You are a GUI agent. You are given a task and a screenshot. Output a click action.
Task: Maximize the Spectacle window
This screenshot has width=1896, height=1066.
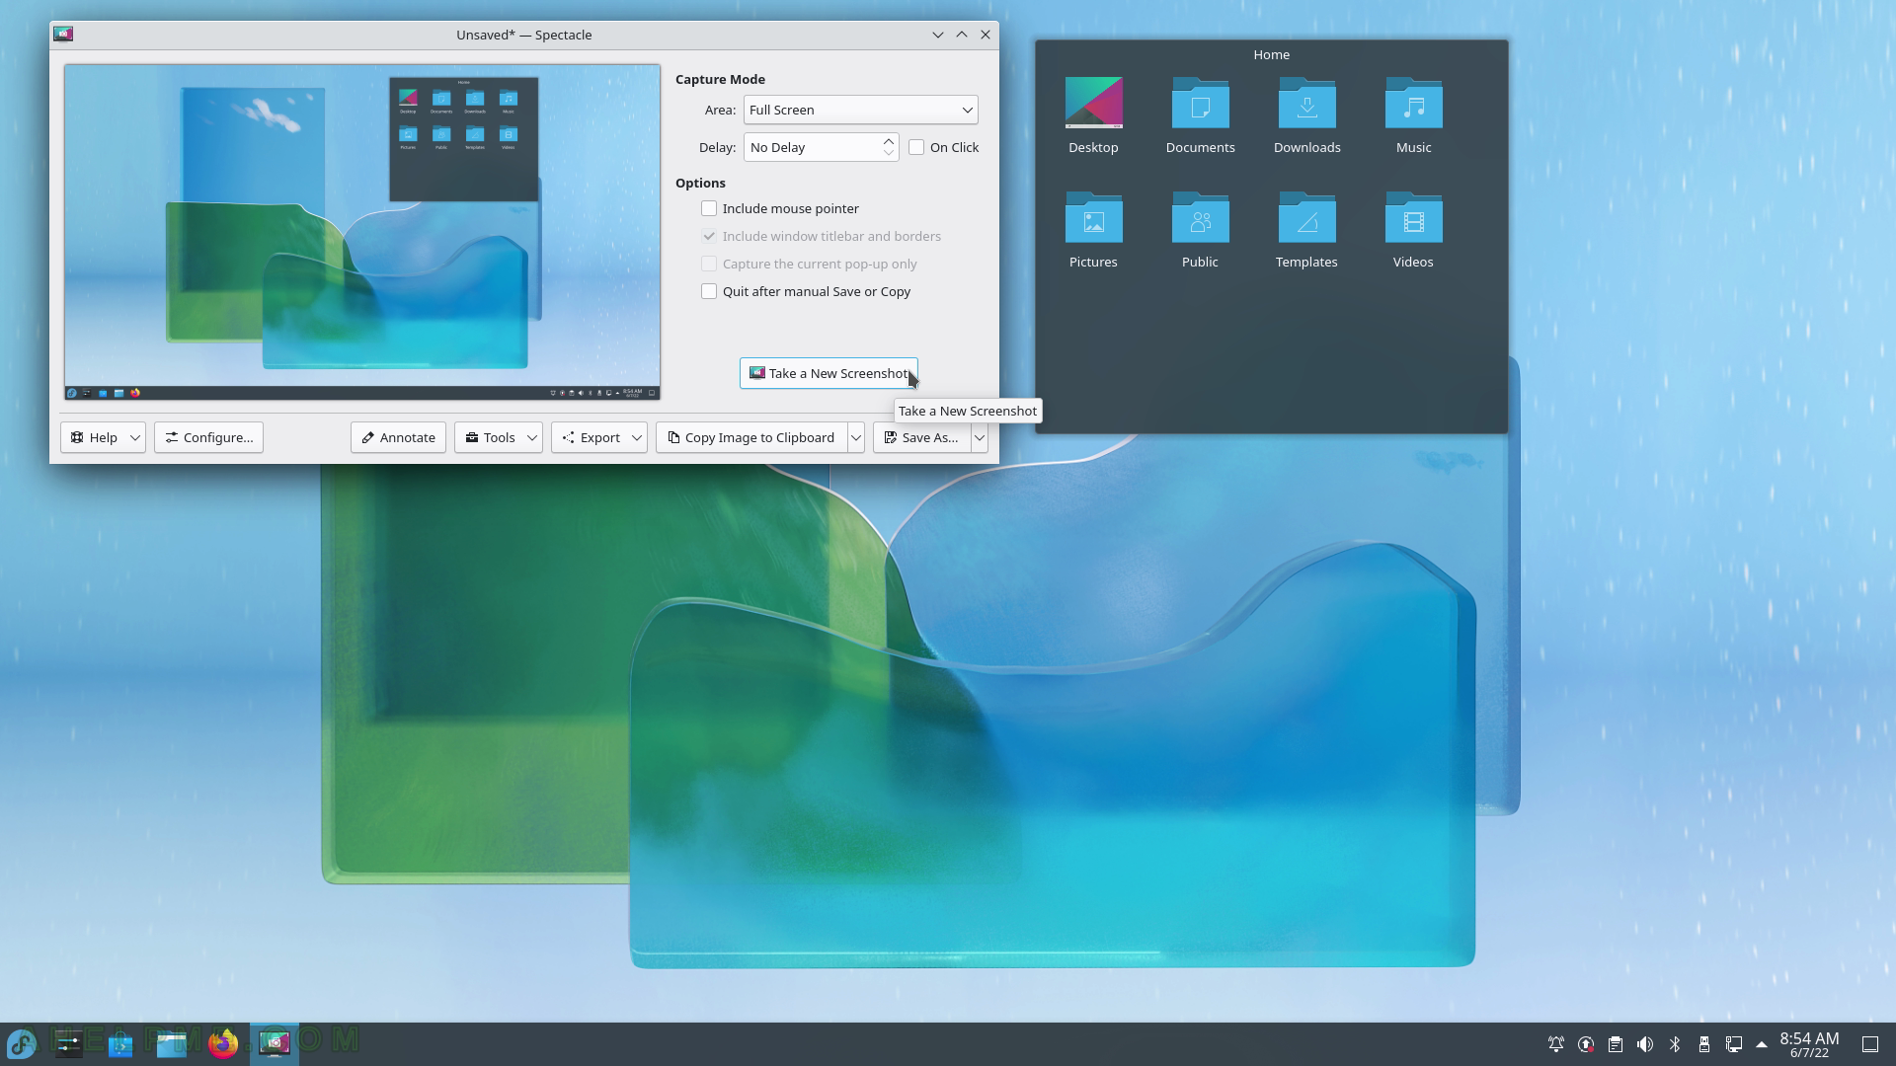(x=962, y=35)
